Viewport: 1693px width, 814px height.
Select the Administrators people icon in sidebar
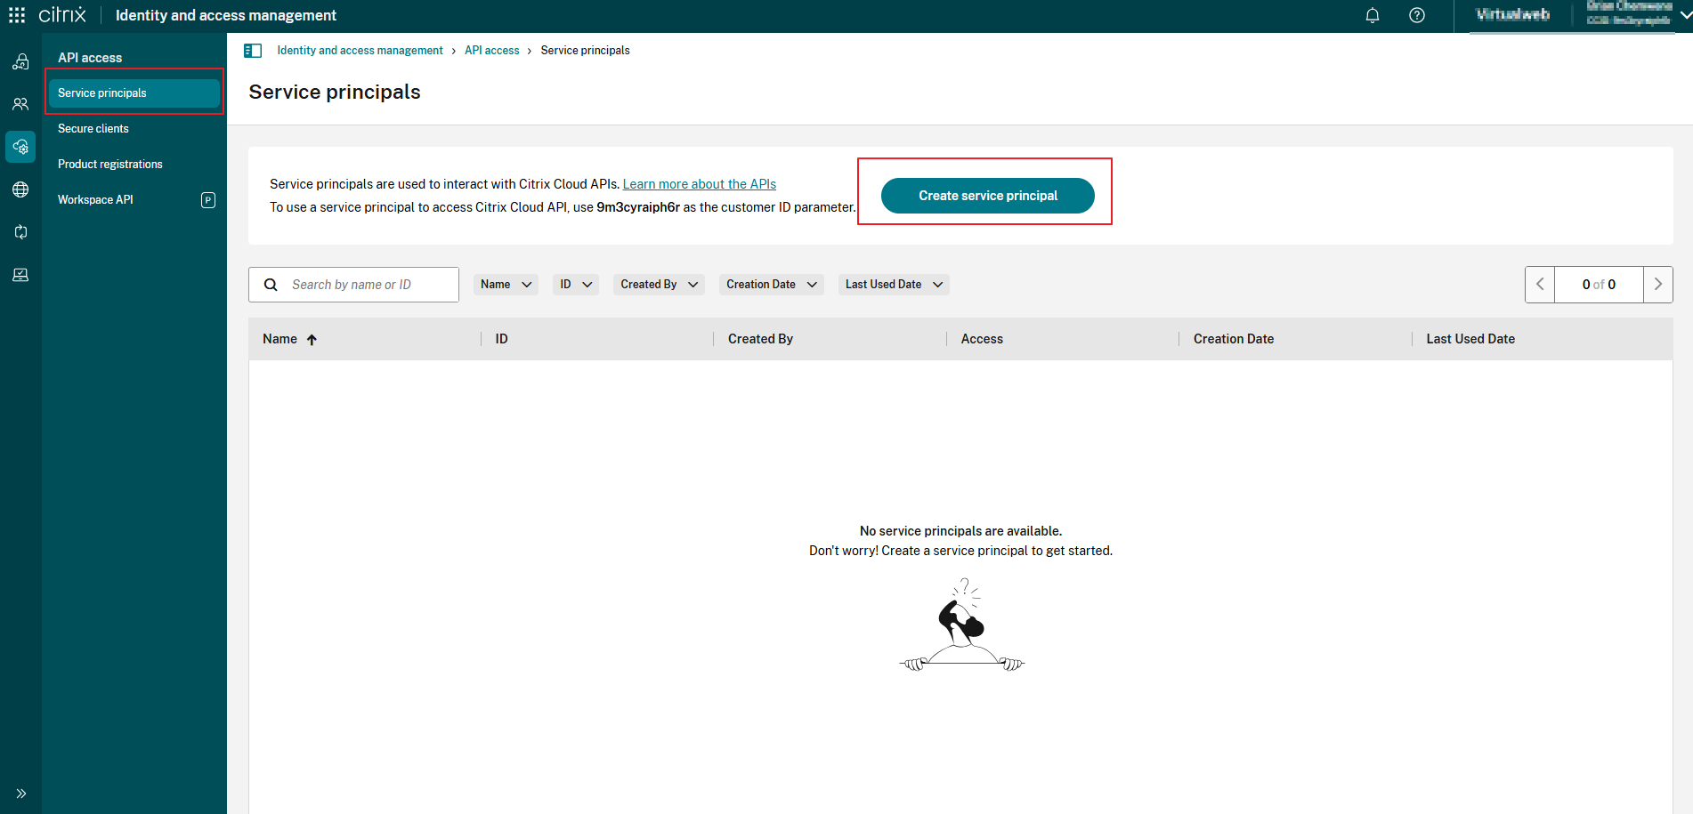pyautogui.click(x=20, y=104)
